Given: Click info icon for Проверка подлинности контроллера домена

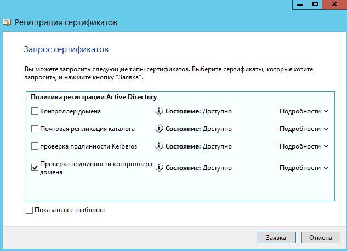Looking at the screenshot, I should coord(159,168).
